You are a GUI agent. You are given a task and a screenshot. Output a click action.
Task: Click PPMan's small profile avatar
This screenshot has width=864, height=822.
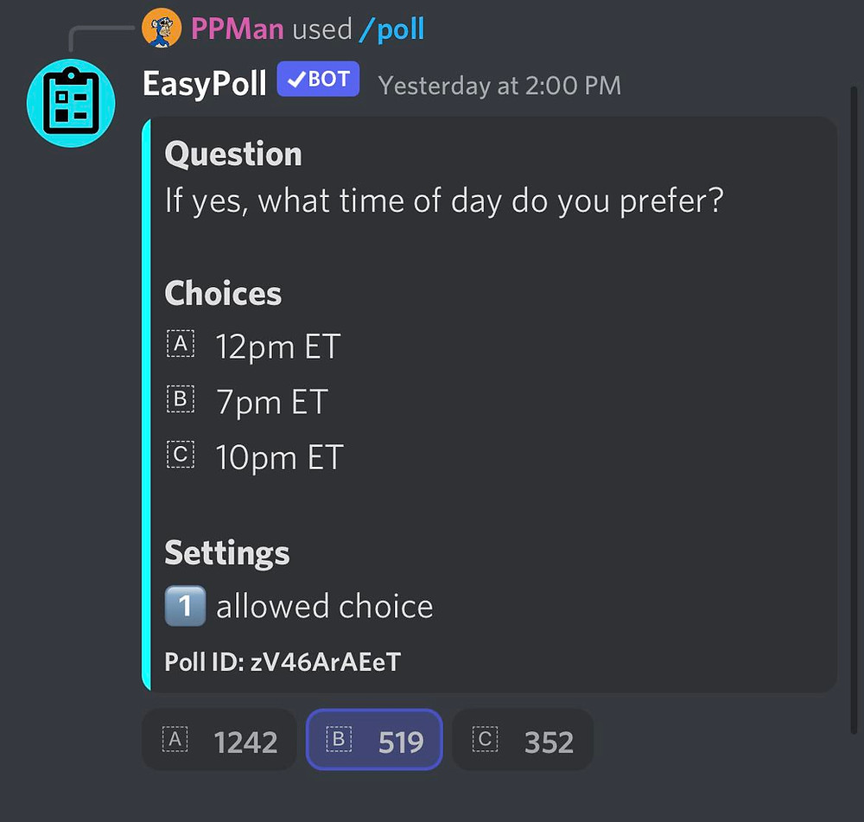pos(162,29)
